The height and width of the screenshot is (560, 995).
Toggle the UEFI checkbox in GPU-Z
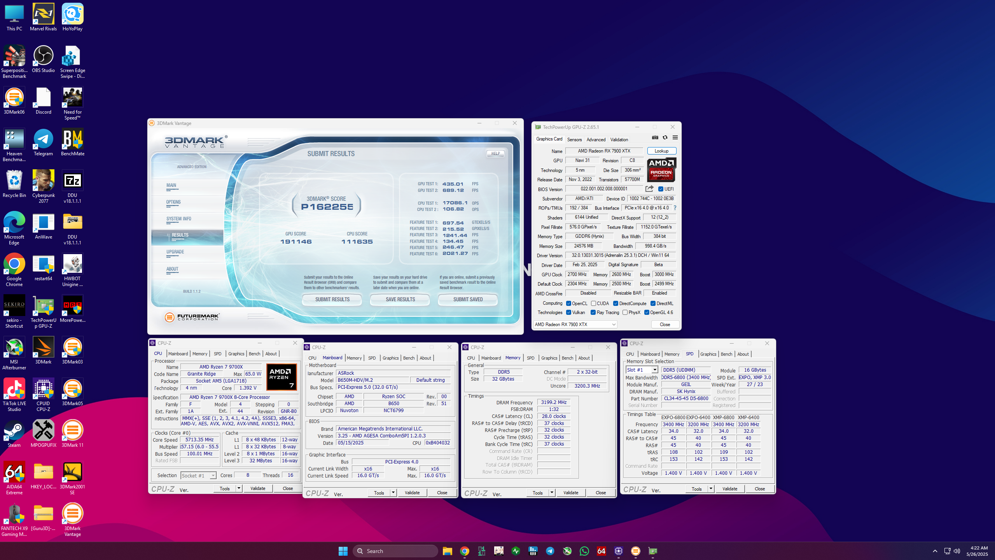pos(661,189)
